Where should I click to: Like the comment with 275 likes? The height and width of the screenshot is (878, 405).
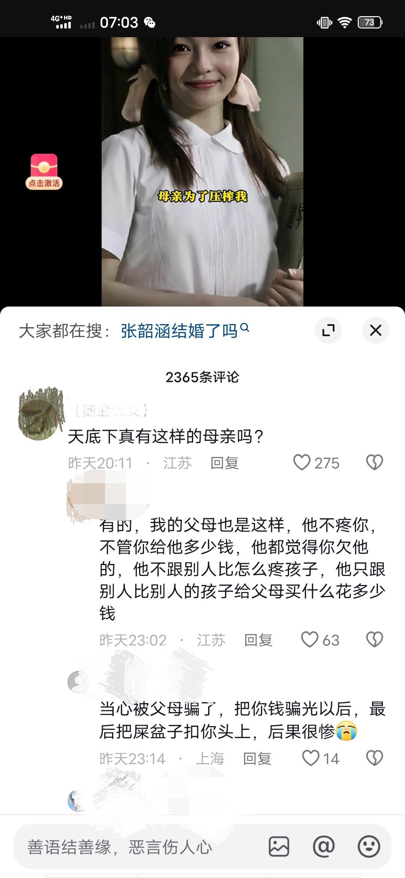click(302, 463)
